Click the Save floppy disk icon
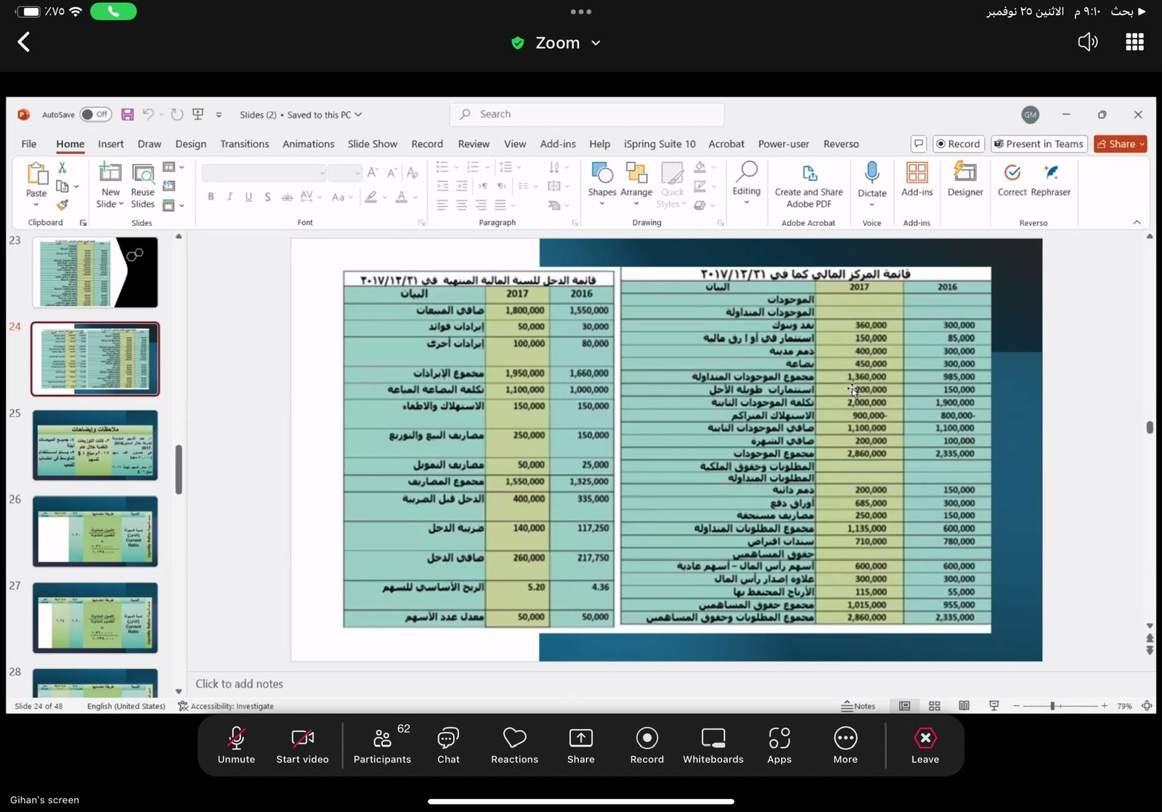The width and height of the screenshot is (1162, 812). click(x=127, y=114)
